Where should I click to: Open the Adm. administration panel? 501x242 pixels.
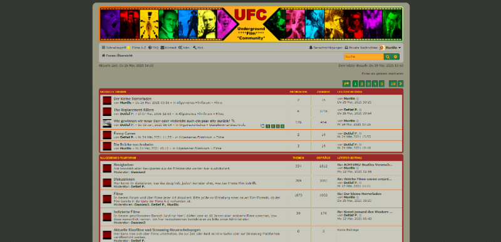coord(184,48)
